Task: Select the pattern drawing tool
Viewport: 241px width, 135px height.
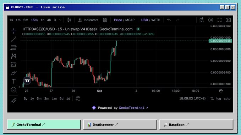Action: click(13, 56)
